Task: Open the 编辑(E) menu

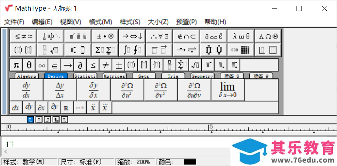Action: tap(42, 22)
